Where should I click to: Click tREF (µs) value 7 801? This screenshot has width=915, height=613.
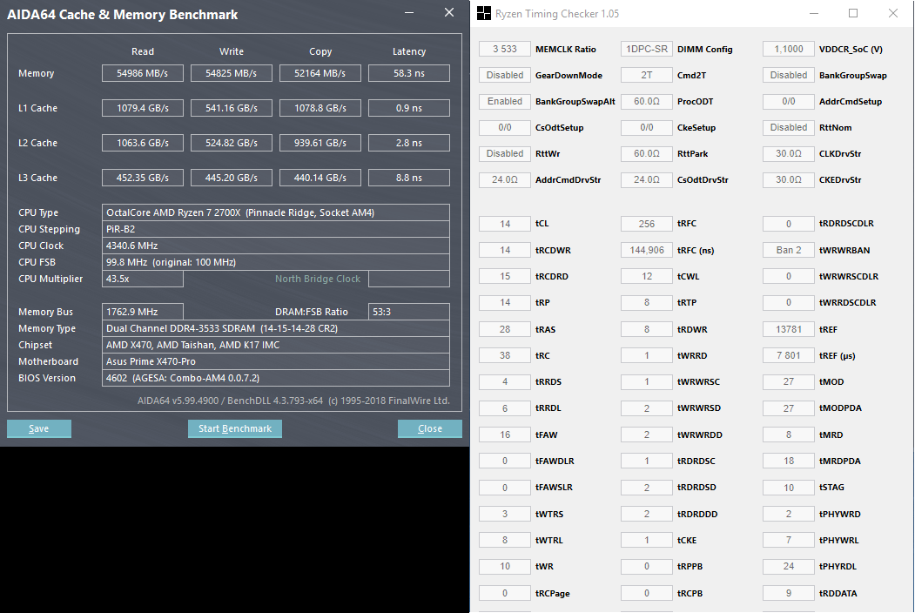[x=789, y=355]
